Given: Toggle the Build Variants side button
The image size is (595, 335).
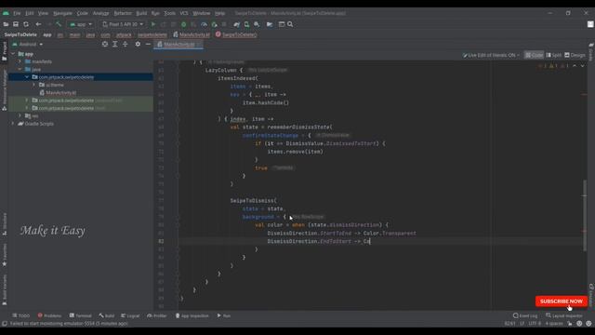Looking at the screenshot, I should click(4, 289).
